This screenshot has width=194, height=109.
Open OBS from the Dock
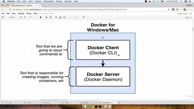pos(100,107)
